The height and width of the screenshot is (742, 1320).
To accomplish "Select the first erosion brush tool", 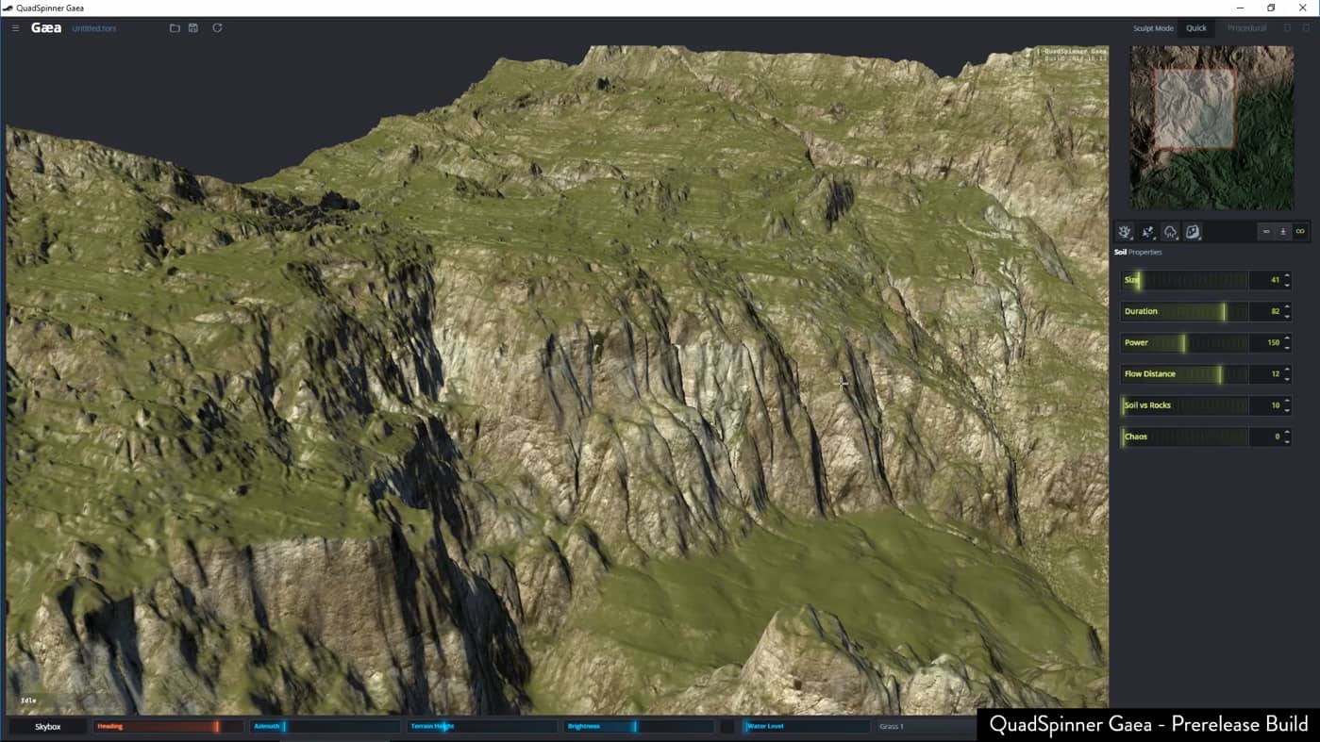I will (x=1125, y=232).
